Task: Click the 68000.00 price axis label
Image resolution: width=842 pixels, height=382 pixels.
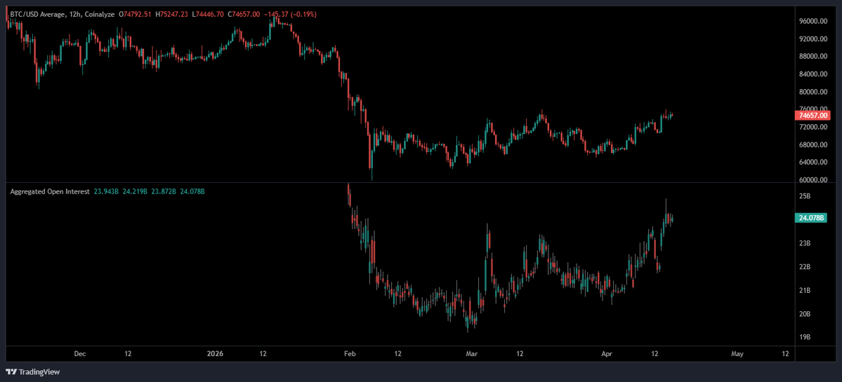Action: click(812, 145)
